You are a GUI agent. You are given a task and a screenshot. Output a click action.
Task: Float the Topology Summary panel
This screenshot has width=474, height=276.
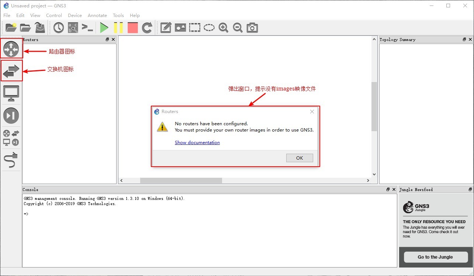pos(464,40)
